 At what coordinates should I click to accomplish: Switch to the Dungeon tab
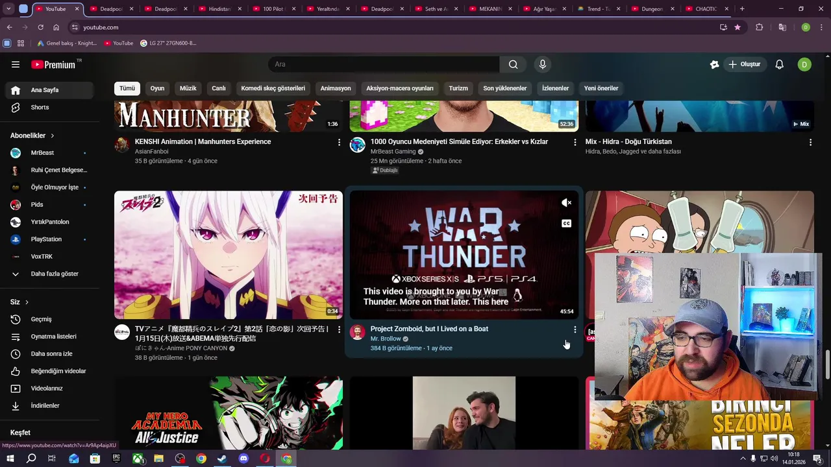[x=652, y=9]
